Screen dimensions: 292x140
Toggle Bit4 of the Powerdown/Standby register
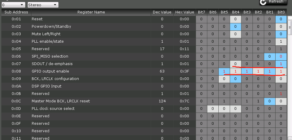pos(235,27)
